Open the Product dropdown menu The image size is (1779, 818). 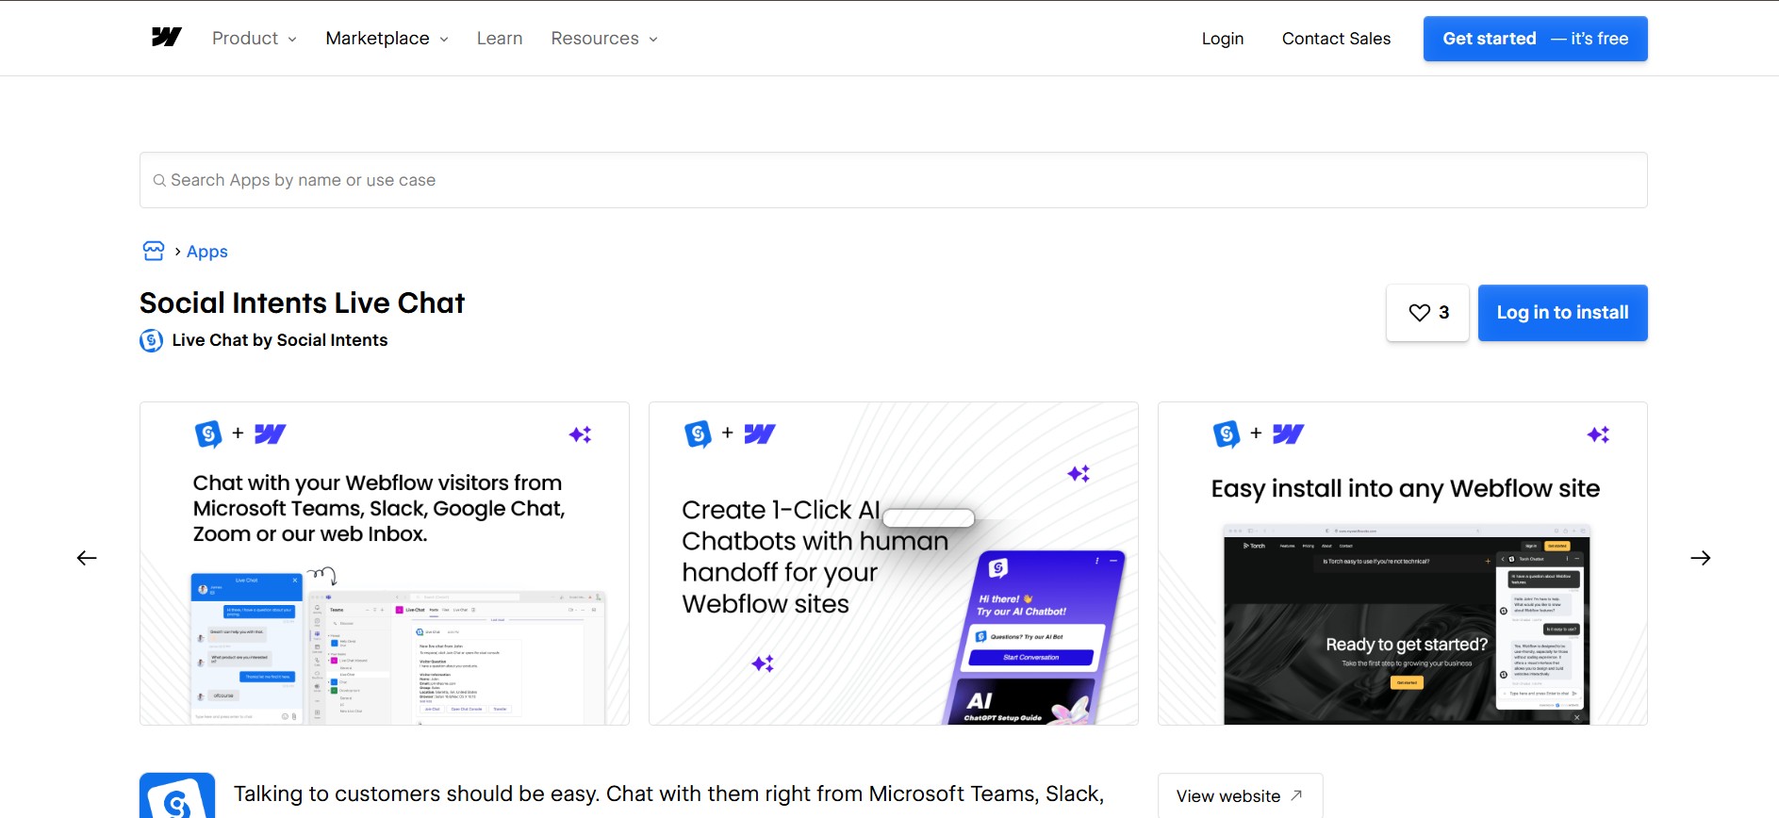click(x=254, y=39)
